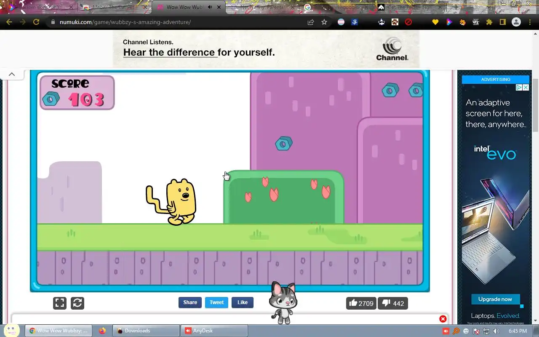
Task: Switch to the Get The Facts tab
Action: pyautogui.click(x=411, y=7)
